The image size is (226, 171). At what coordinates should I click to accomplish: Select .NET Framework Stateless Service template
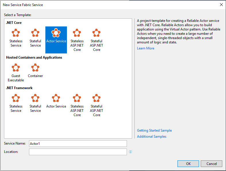coord(16,103)
